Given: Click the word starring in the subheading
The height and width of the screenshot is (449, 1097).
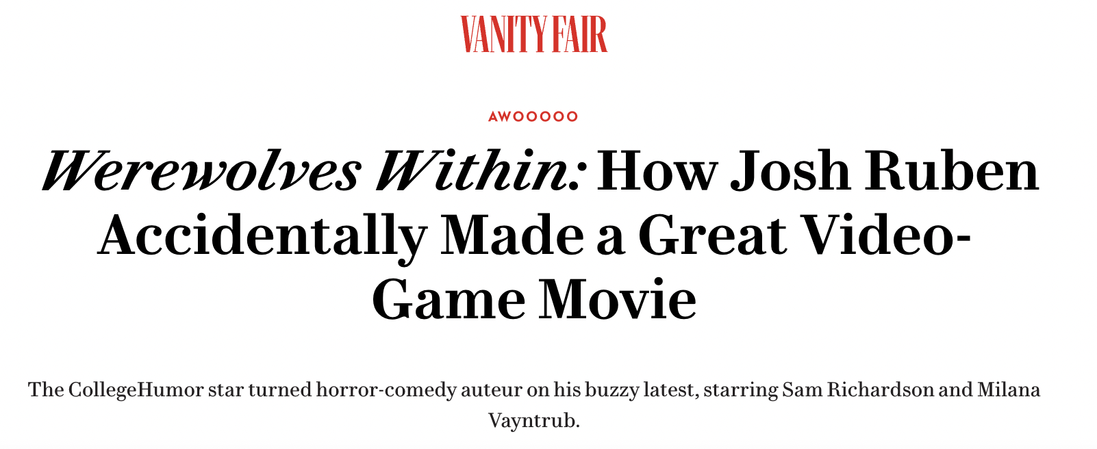Looking at the screenshot, I should [x=741, y=390].
